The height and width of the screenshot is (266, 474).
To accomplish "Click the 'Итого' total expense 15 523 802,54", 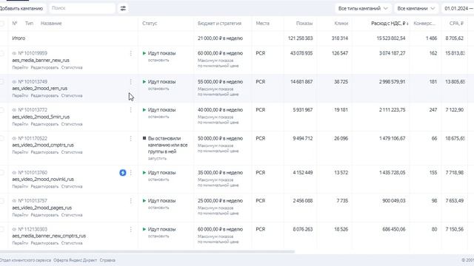I will pos(391,38).
